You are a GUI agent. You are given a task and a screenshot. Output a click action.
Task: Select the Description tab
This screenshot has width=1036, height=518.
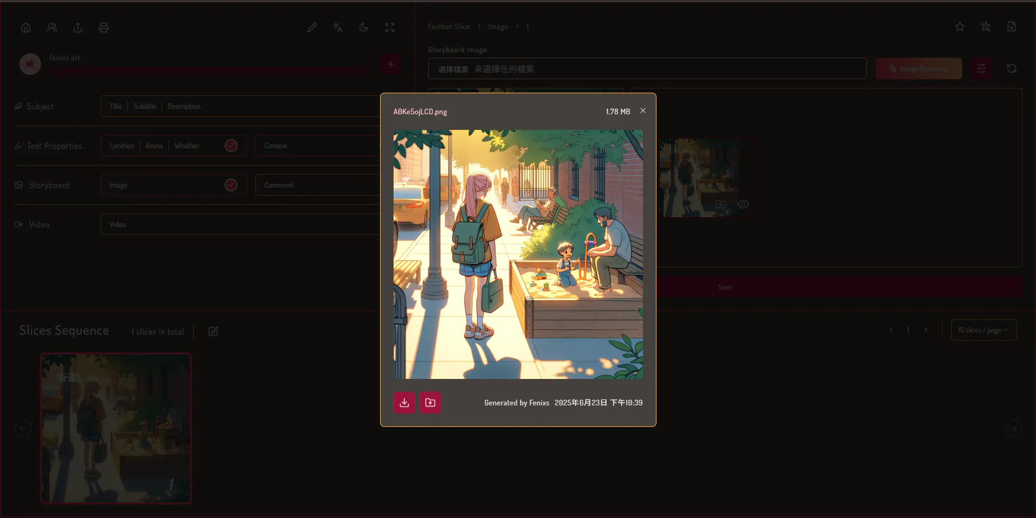[x=184, y=106]
